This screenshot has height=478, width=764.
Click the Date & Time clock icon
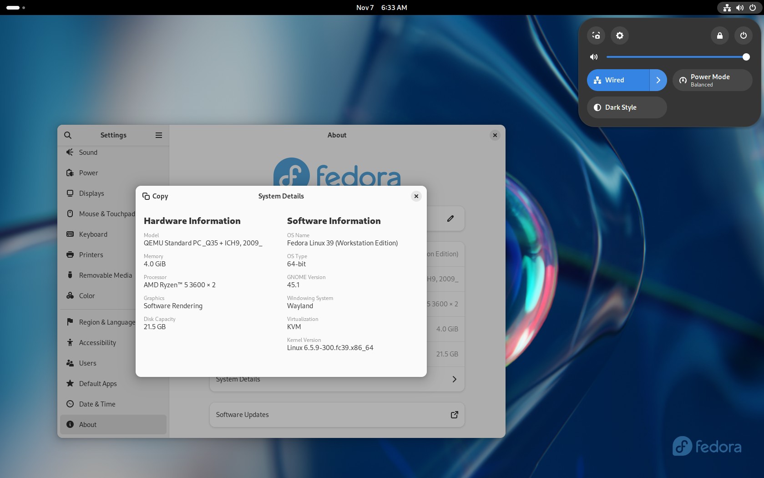70,404
